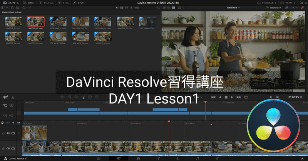308x161 pixels.
Task: Switch viewer to Source Clip mode
Action: click(164, 8)
